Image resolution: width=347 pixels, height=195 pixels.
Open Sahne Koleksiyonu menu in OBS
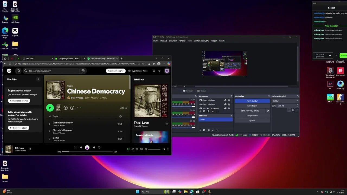pos(201,41)
